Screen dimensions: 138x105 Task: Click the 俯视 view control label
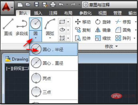pos(17,68)
